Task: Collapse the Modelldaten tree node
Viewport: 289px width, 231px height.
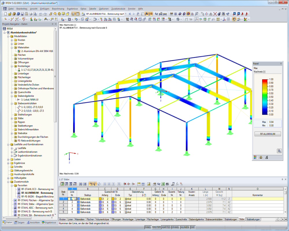Action: 8,36
